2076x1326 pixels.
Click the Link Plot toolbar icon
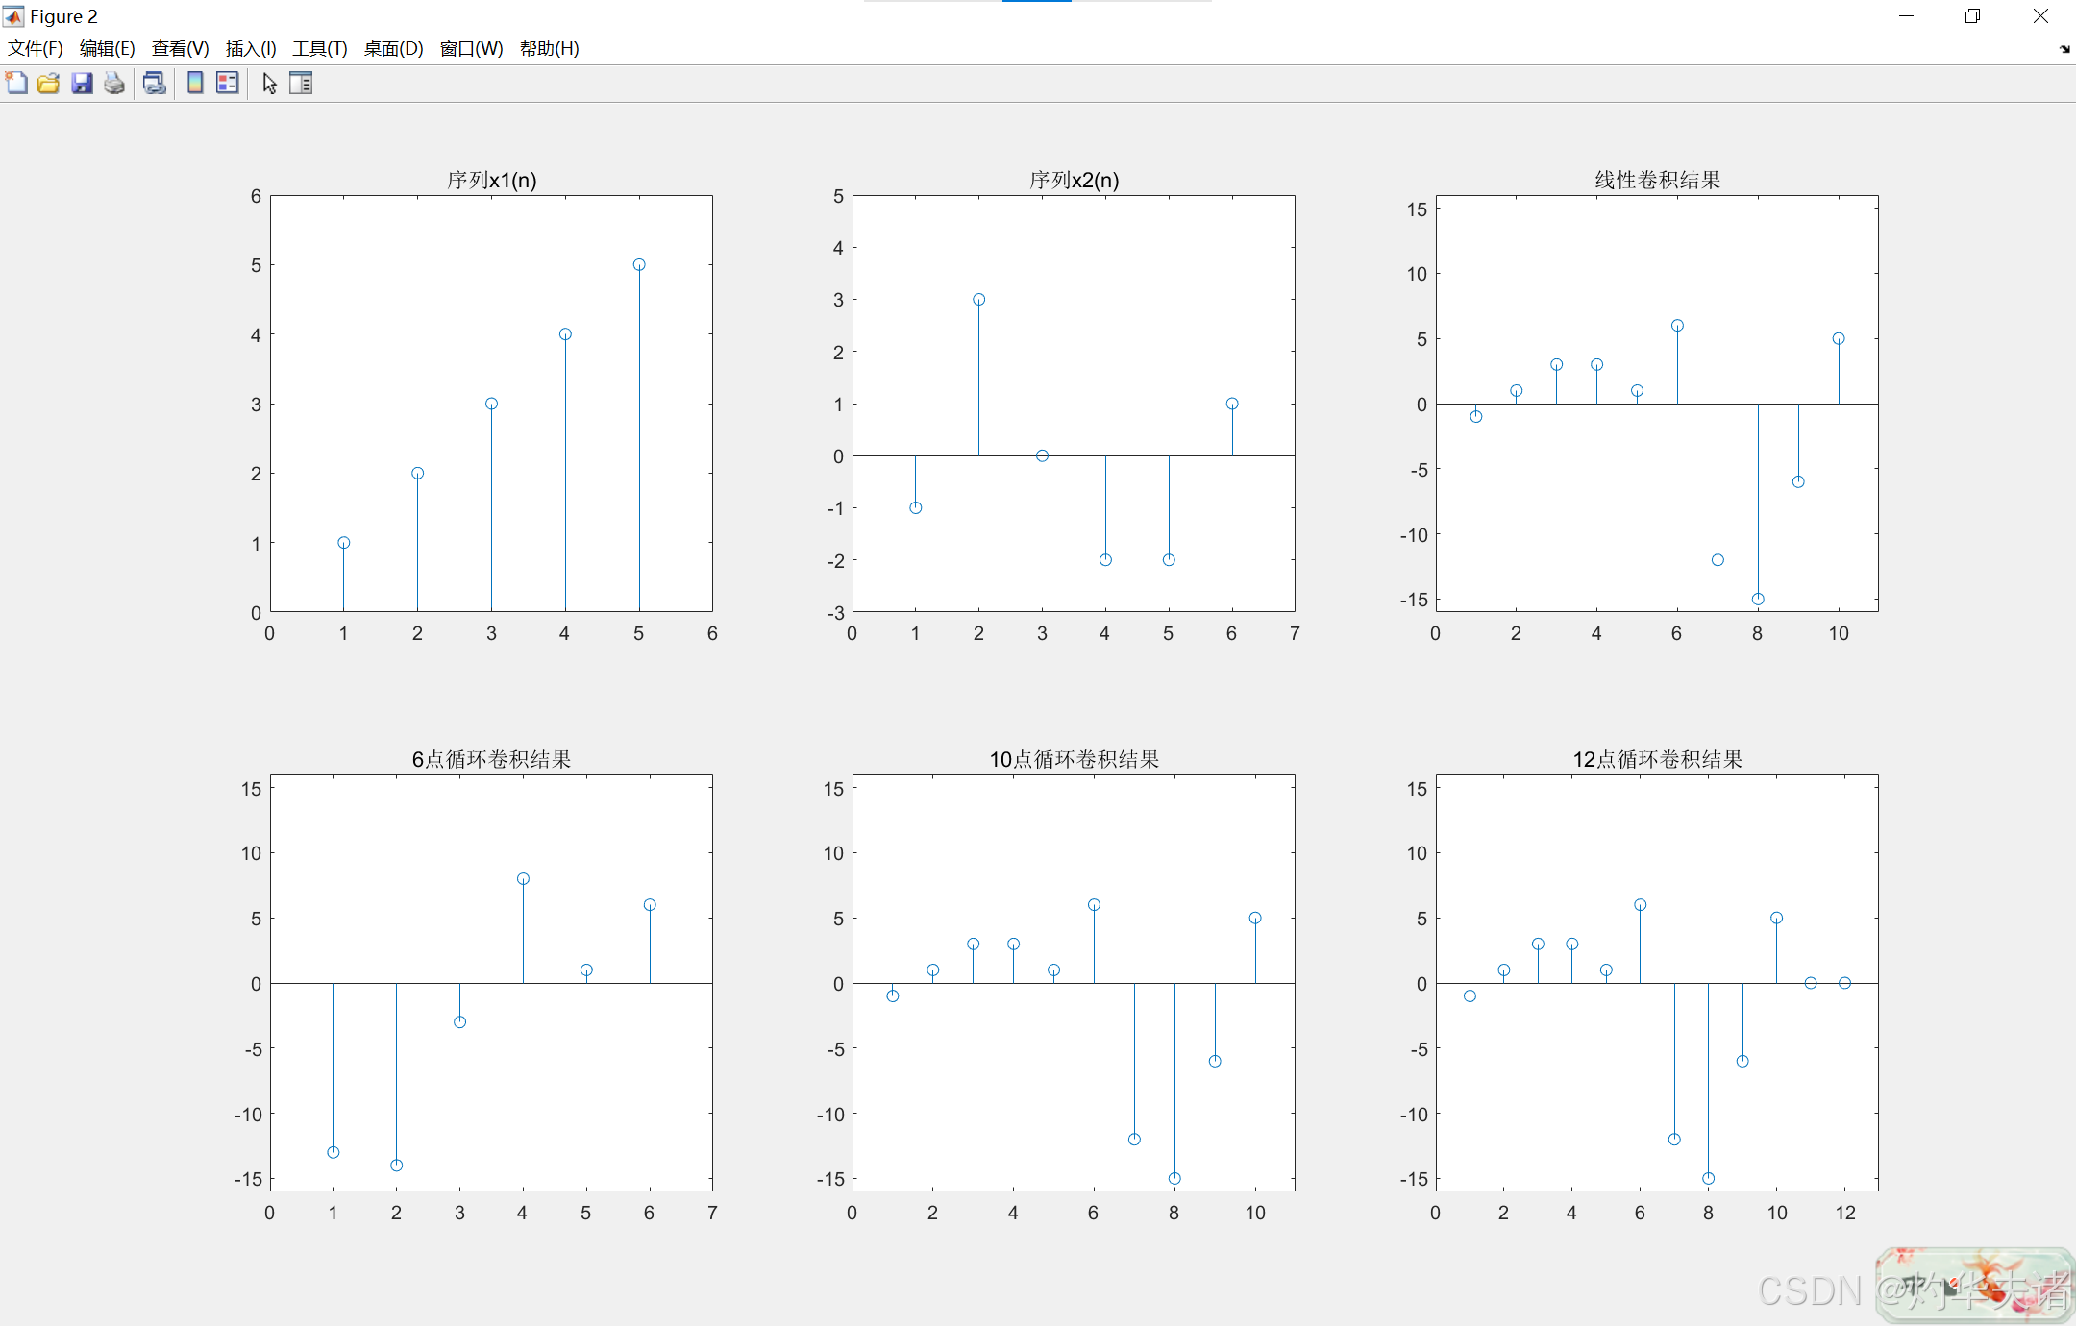154,84
